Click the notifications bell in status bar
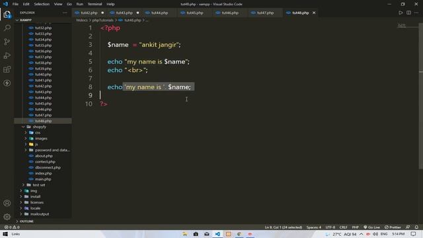The width and height of the screenshot is (423, 238). click(416, 227)
